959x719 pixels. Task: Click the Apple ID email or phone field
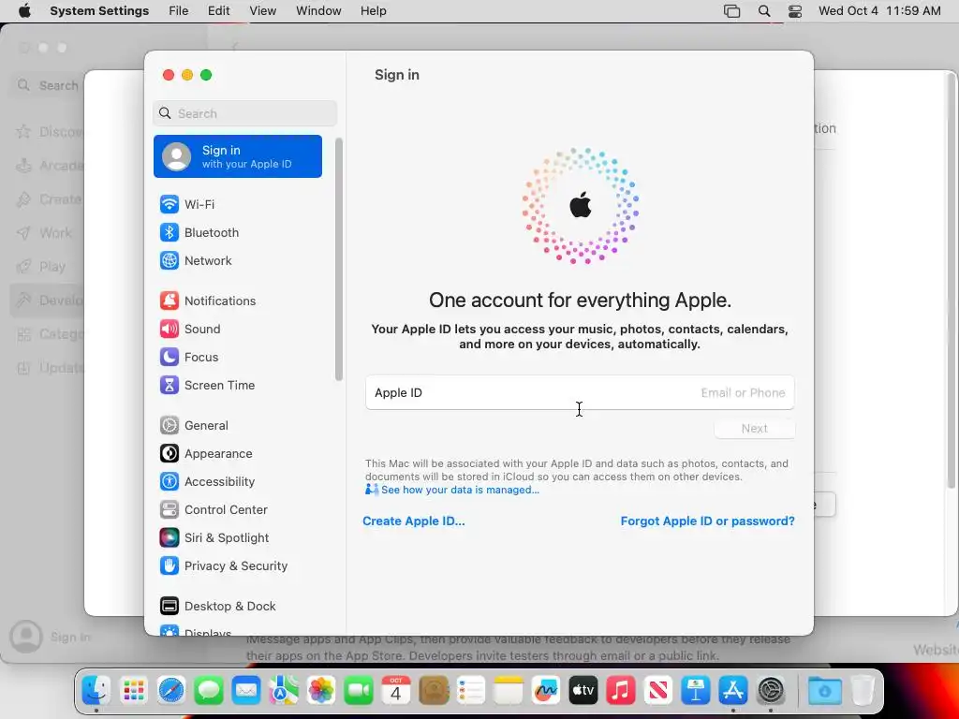[x=580, y=392]
